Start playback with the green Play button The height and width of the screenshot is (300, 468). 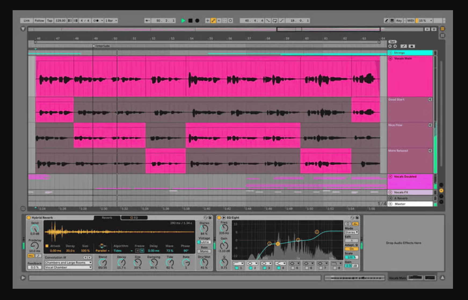coord(183,21)
